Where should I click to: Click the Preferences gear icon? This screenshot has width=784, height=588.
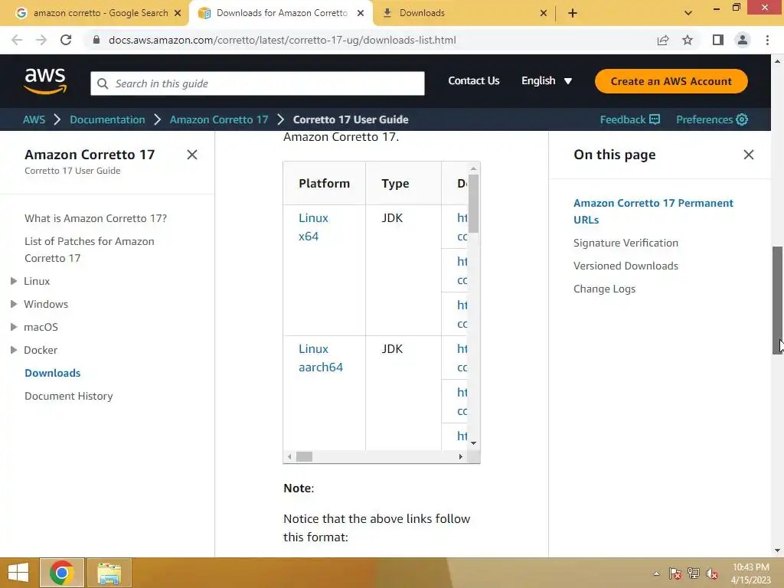pos(742,119)
